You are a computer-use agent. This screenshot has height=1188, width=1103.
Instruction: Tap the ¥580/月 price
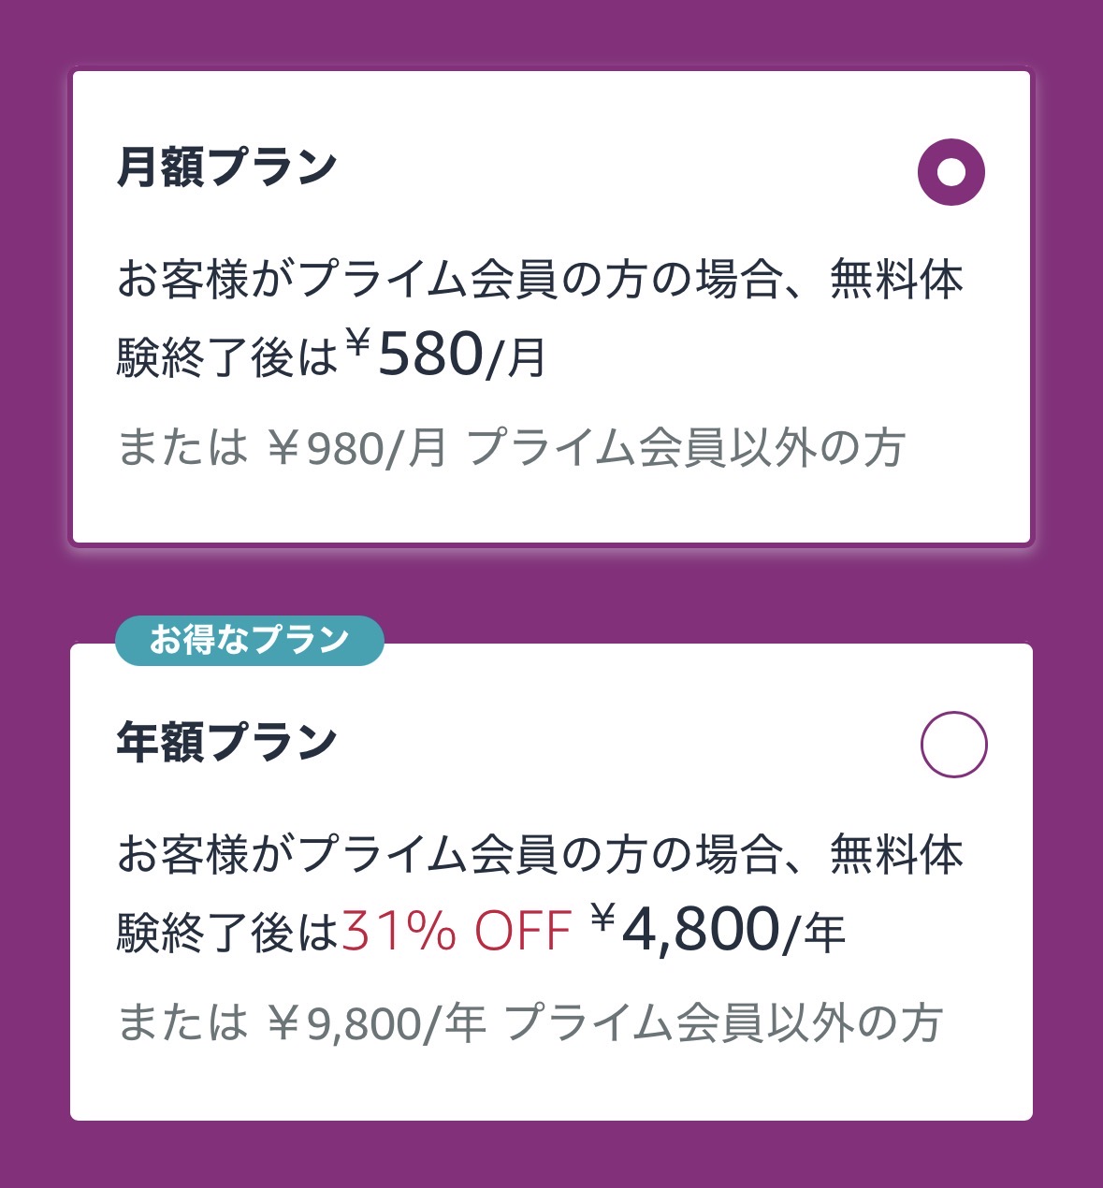coord(445,355)
